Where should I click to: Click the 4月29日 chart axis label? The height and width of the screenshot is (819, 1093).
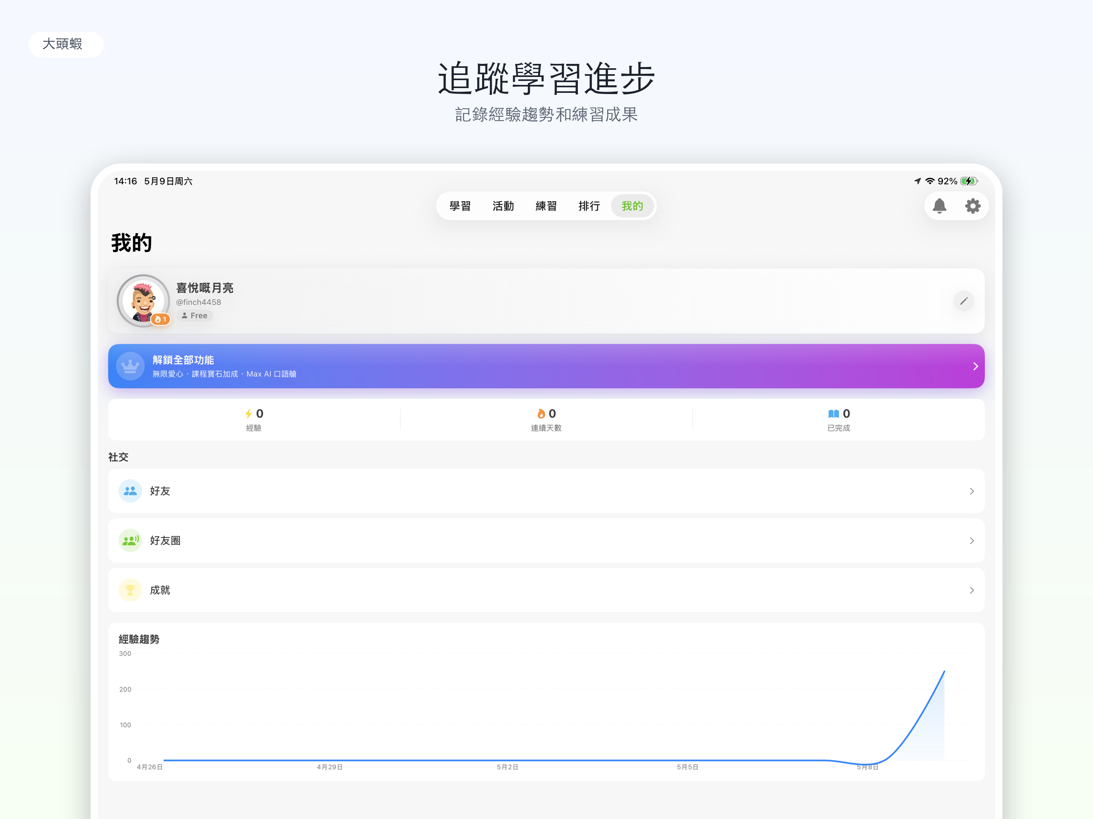pos(330,767)
